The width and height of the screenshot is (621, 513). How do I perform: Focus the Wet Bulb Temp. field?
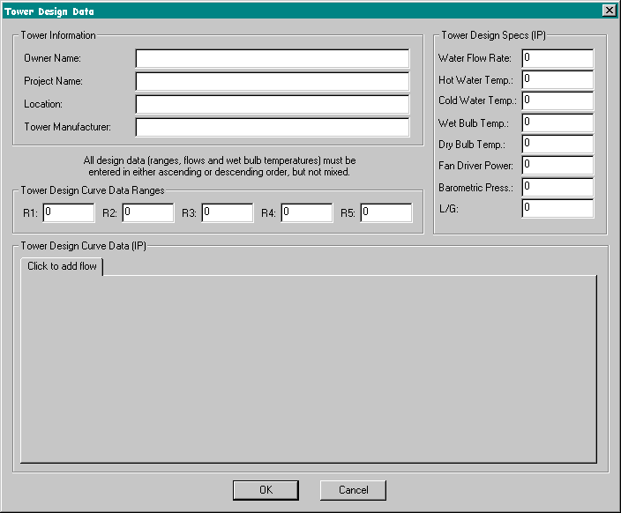coord(557,123)
